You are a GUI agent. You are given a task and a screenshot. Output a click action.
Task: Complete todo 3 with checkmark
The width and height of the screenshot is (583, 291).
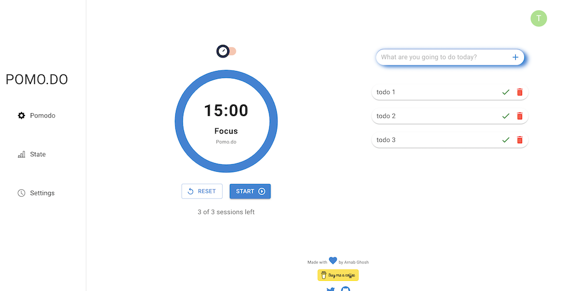pyautogui.click(x=506, y=140)
